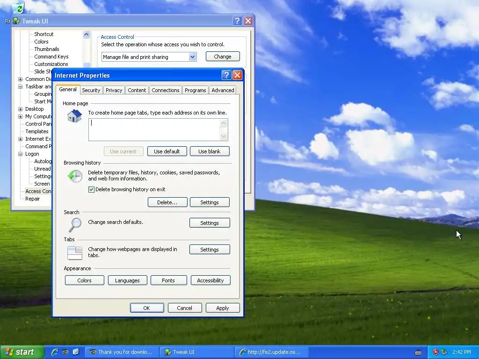This screenshot has width=479, height=359.
Task: Click the tray icon next to clock
Action: (444, 352)
